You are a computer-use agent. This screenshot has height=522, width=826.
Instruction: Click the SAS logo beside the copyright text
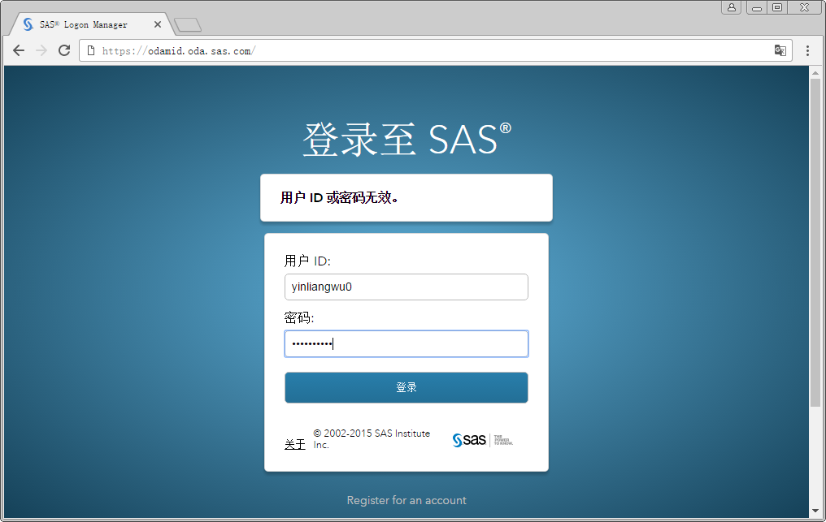coord(469,439)
